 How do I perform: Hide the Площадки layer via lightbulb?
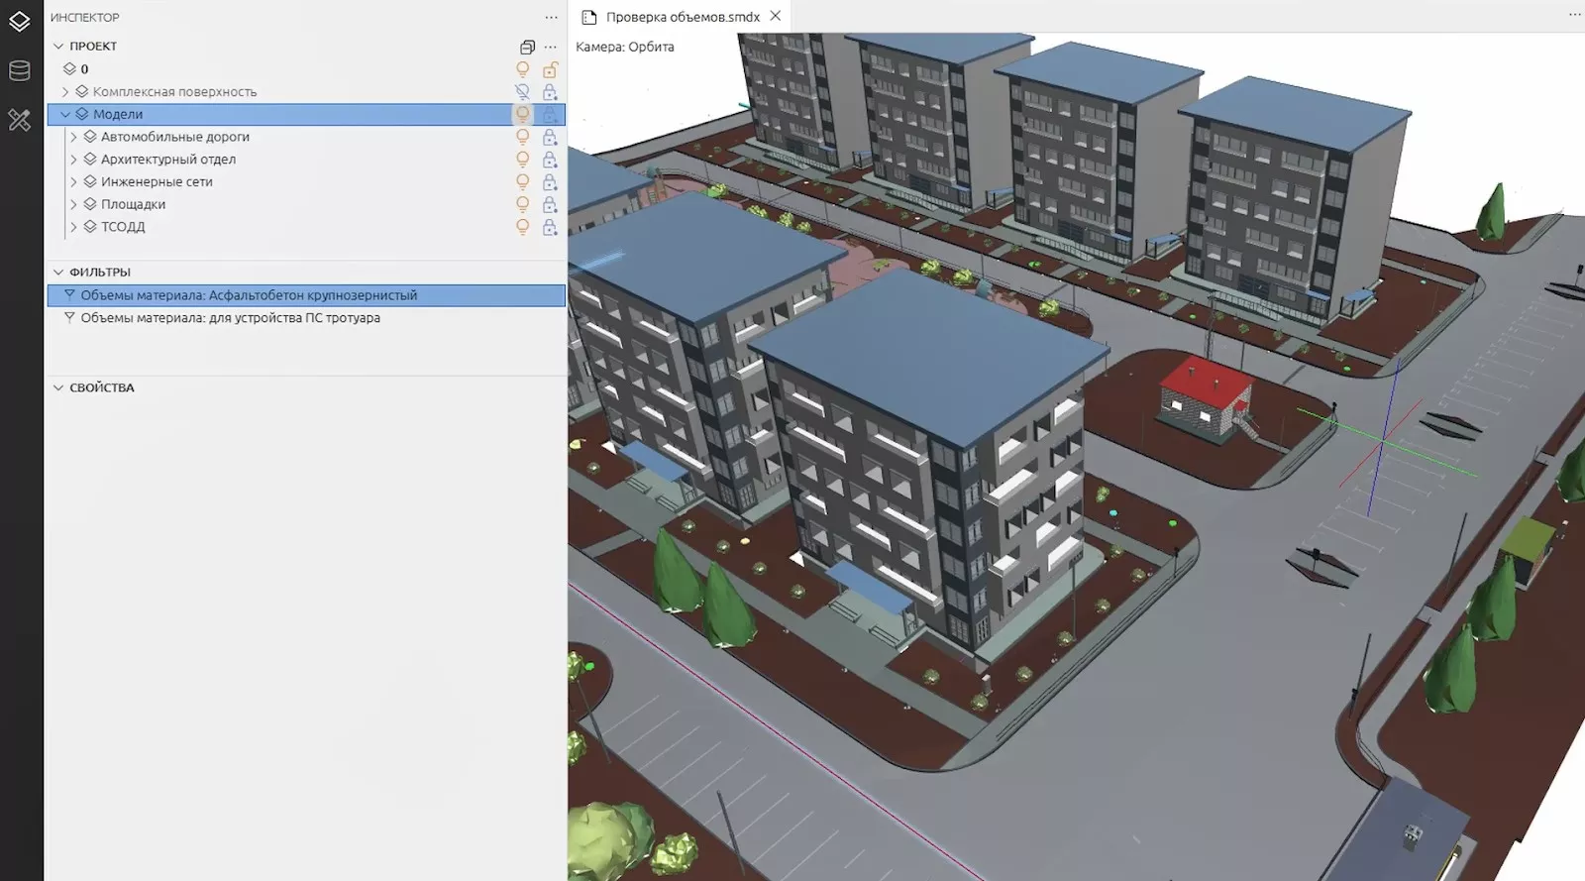click(x=522, y=204)
